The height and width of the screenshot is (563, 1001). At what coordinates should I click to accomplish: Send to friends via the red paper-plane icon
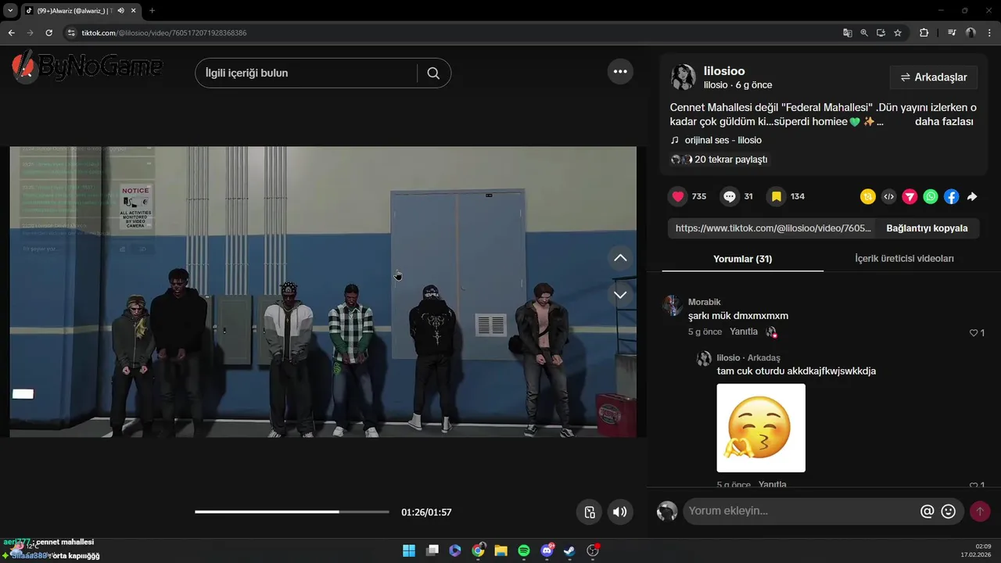[910, 197]
